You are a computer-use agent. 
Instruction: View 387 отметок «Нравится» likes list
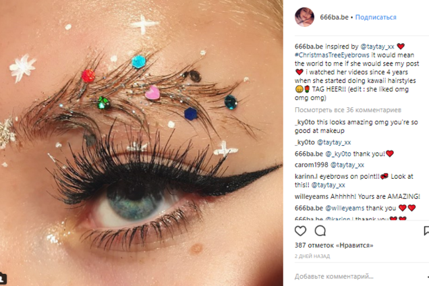coord(334,246)
